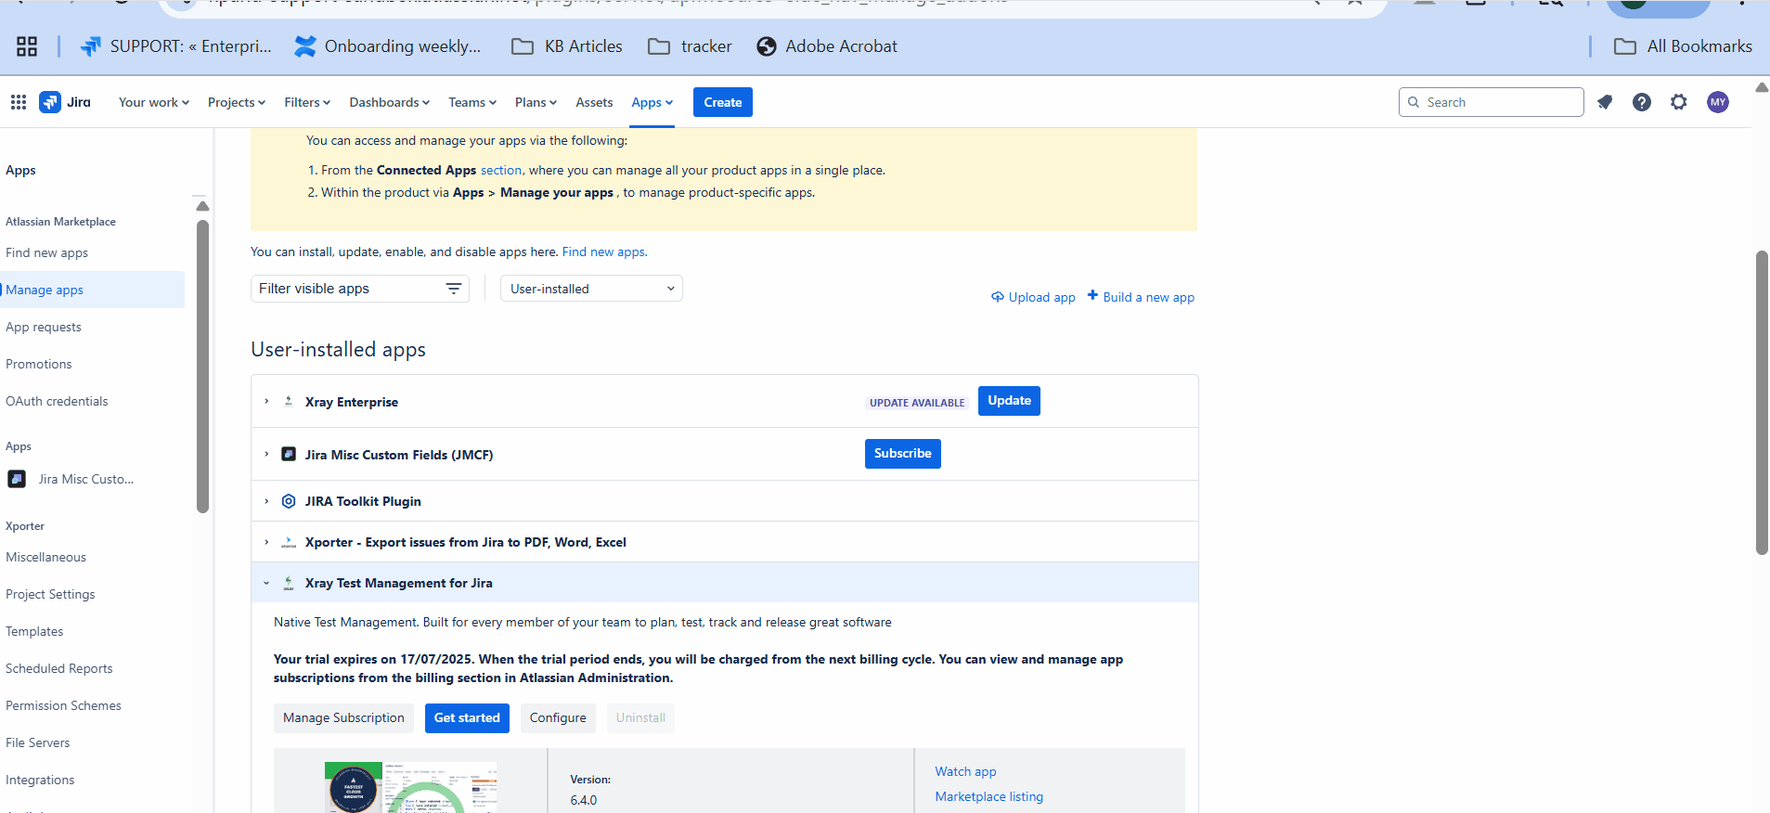Open Onboarding weekly bookmark
The height and width of the screenshot is (813, 1770).
tap(388, 46)
